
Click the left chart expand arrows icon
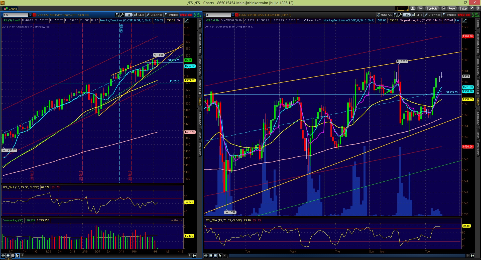(x=117, y=15)
